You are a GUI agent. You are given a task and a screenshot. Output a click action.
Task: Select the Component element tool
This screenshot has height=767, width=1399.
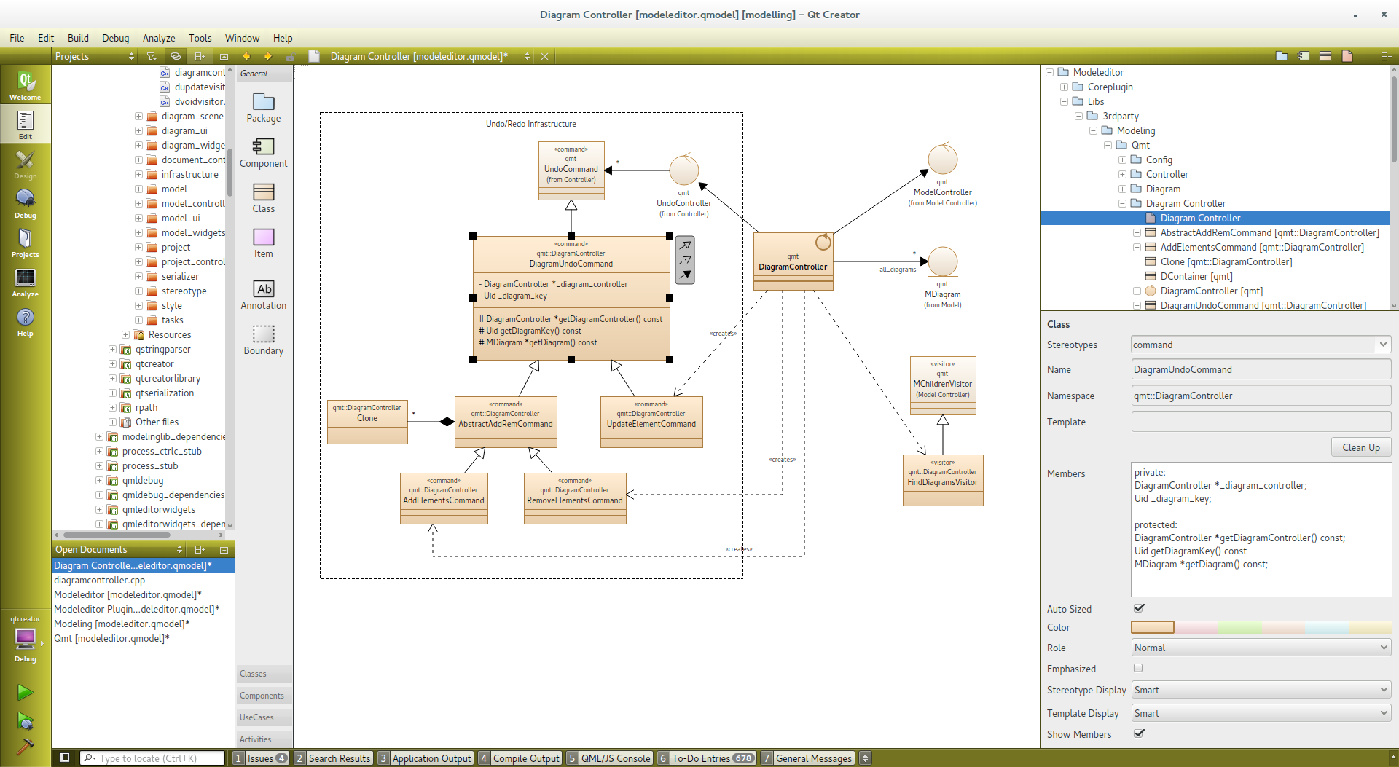pyautogui.click(x=263, y=152)
